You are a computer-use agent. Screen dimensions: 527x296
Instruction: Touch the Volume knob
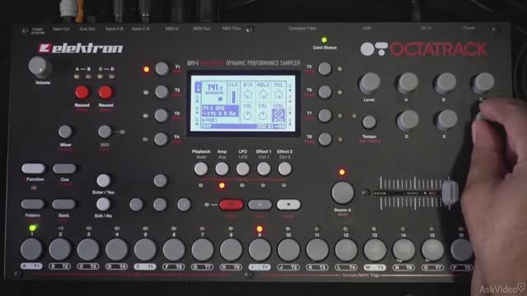coord(40,67)
